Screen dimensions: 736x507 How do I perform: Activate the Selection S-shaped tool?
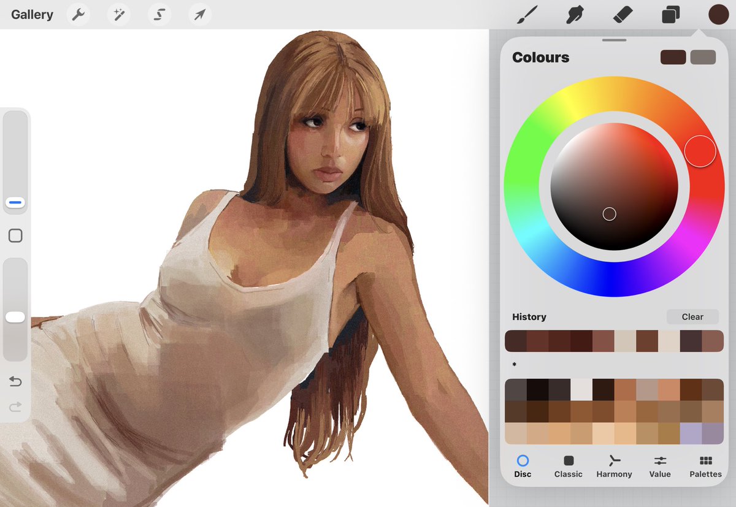pos(159,15)
